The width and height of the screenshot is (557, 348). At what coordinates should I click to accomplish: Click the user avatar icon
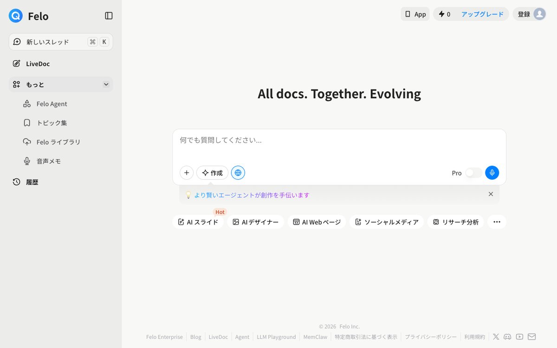(539, 14)
